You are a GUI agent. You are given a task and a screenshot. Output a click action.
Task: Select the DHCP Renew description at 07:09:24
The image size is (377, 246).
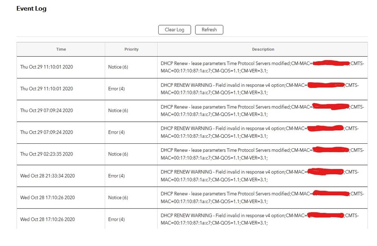262,111
